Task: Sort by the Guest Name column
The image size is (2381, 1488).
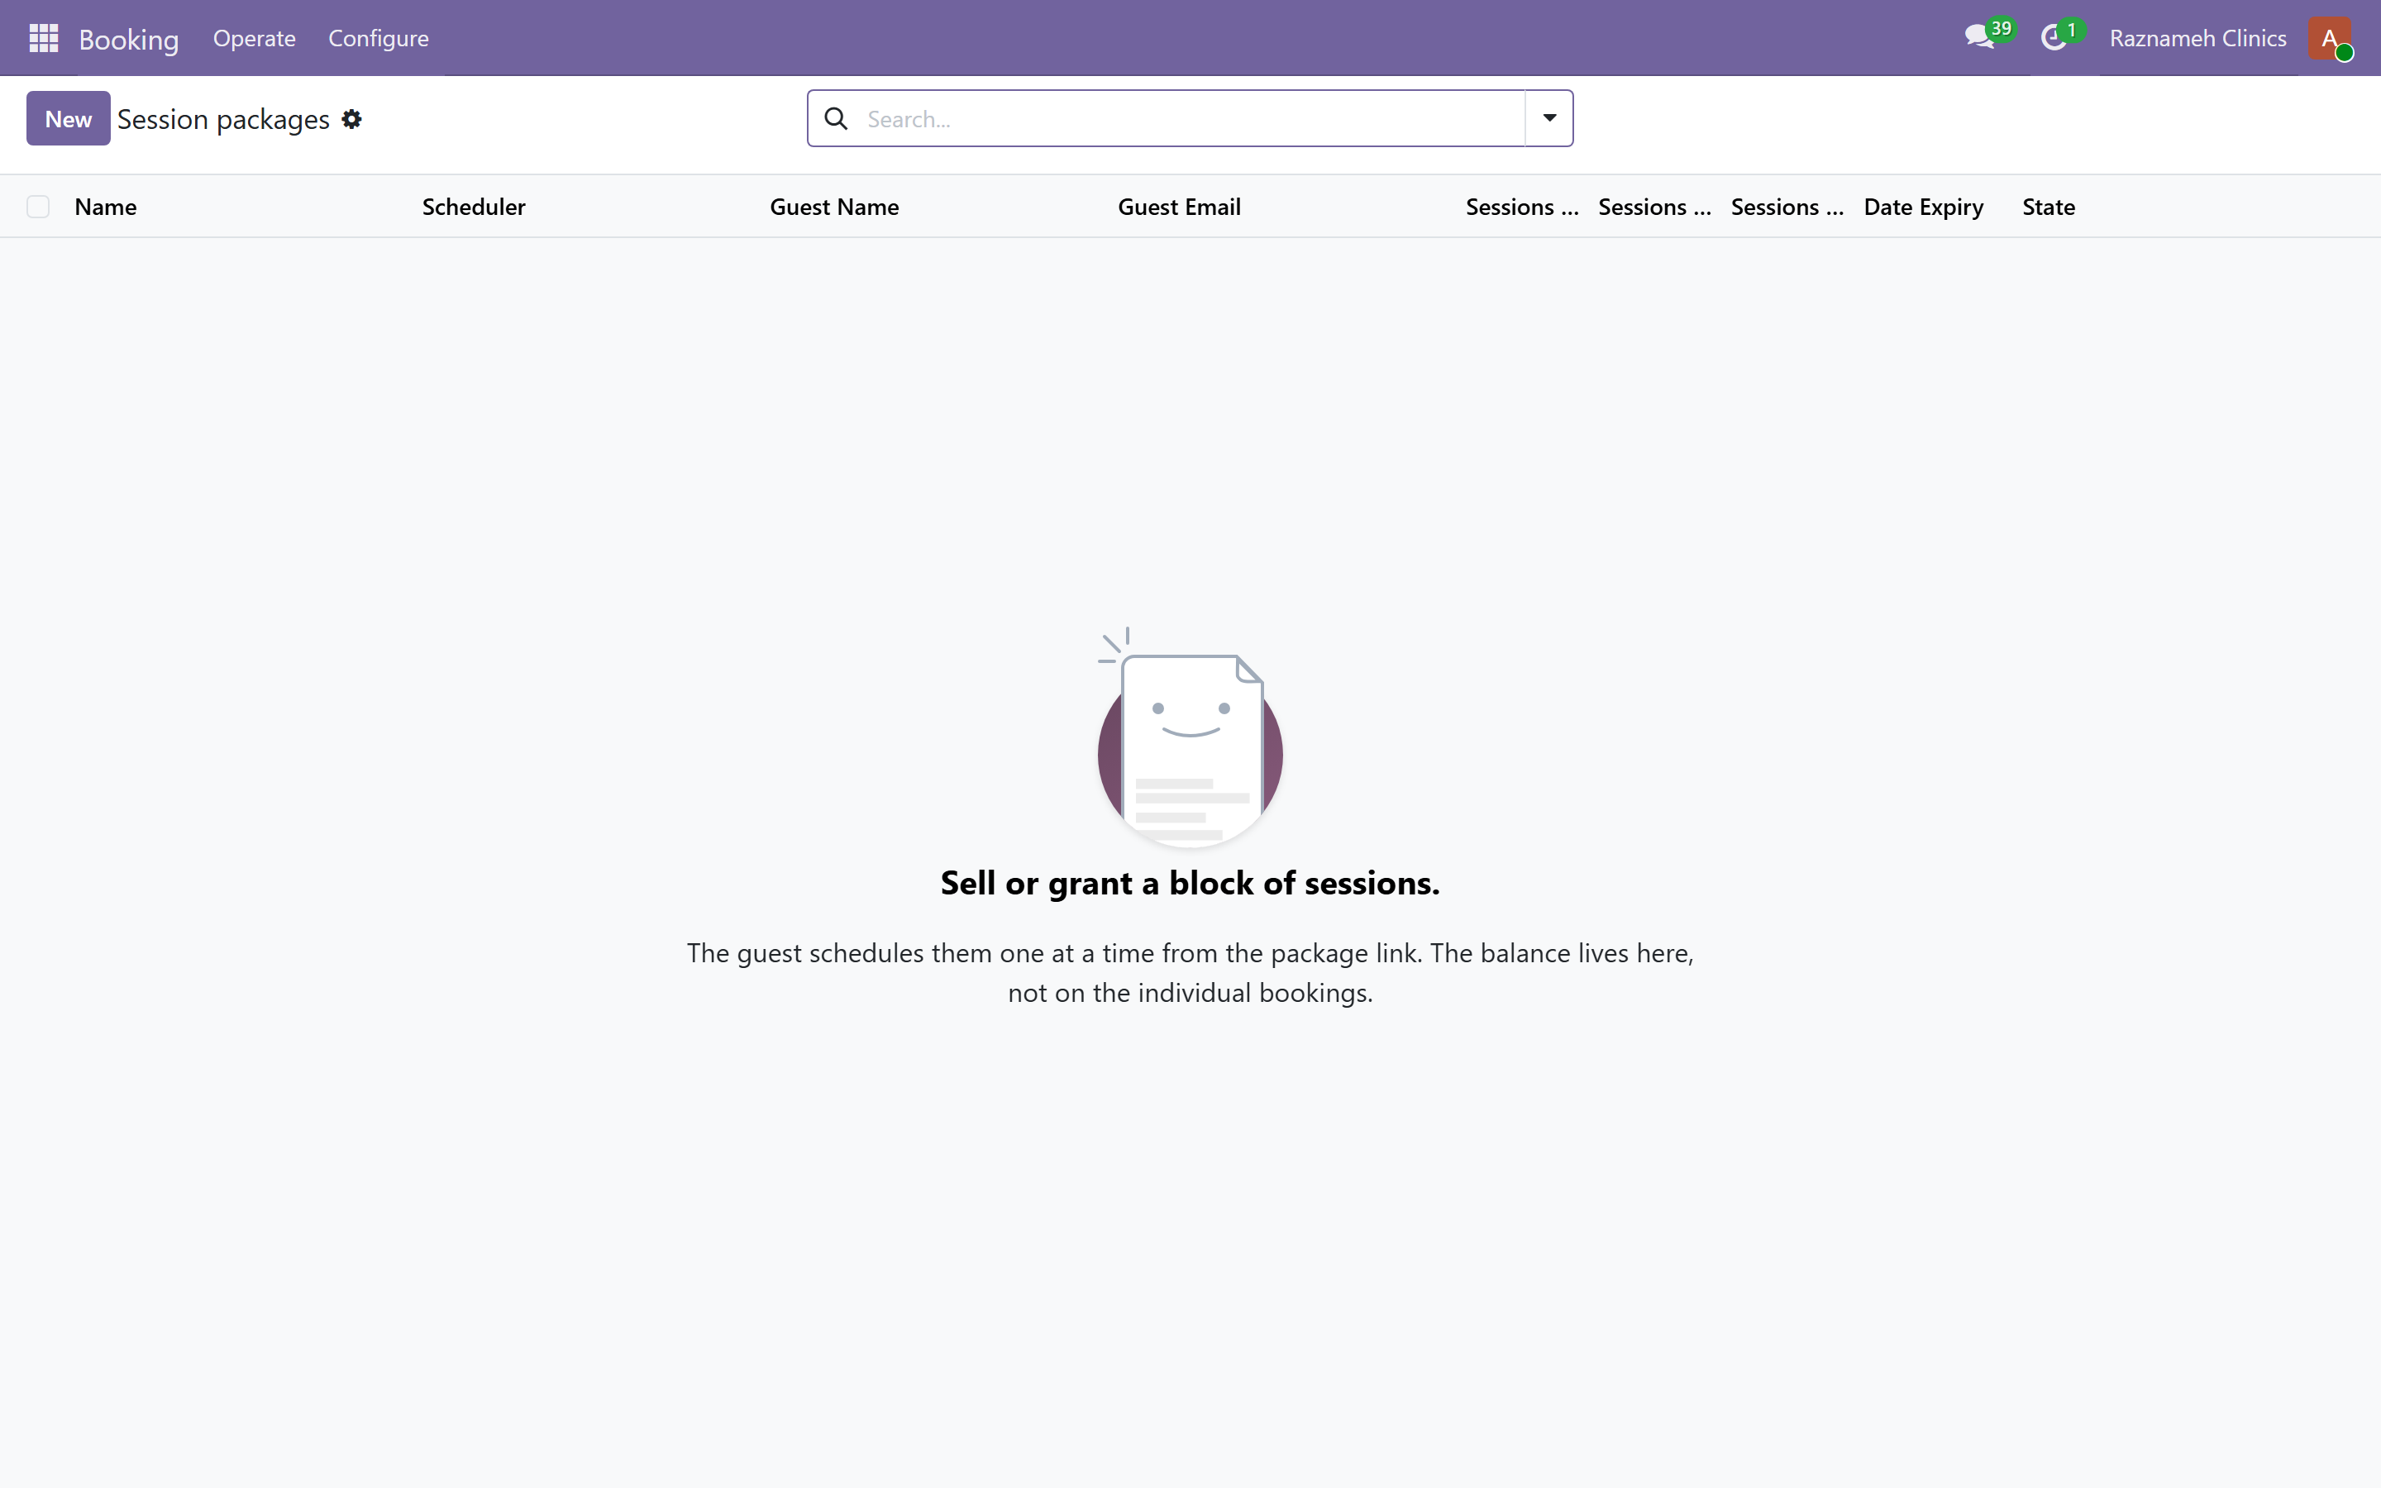Action: point(833,207)
